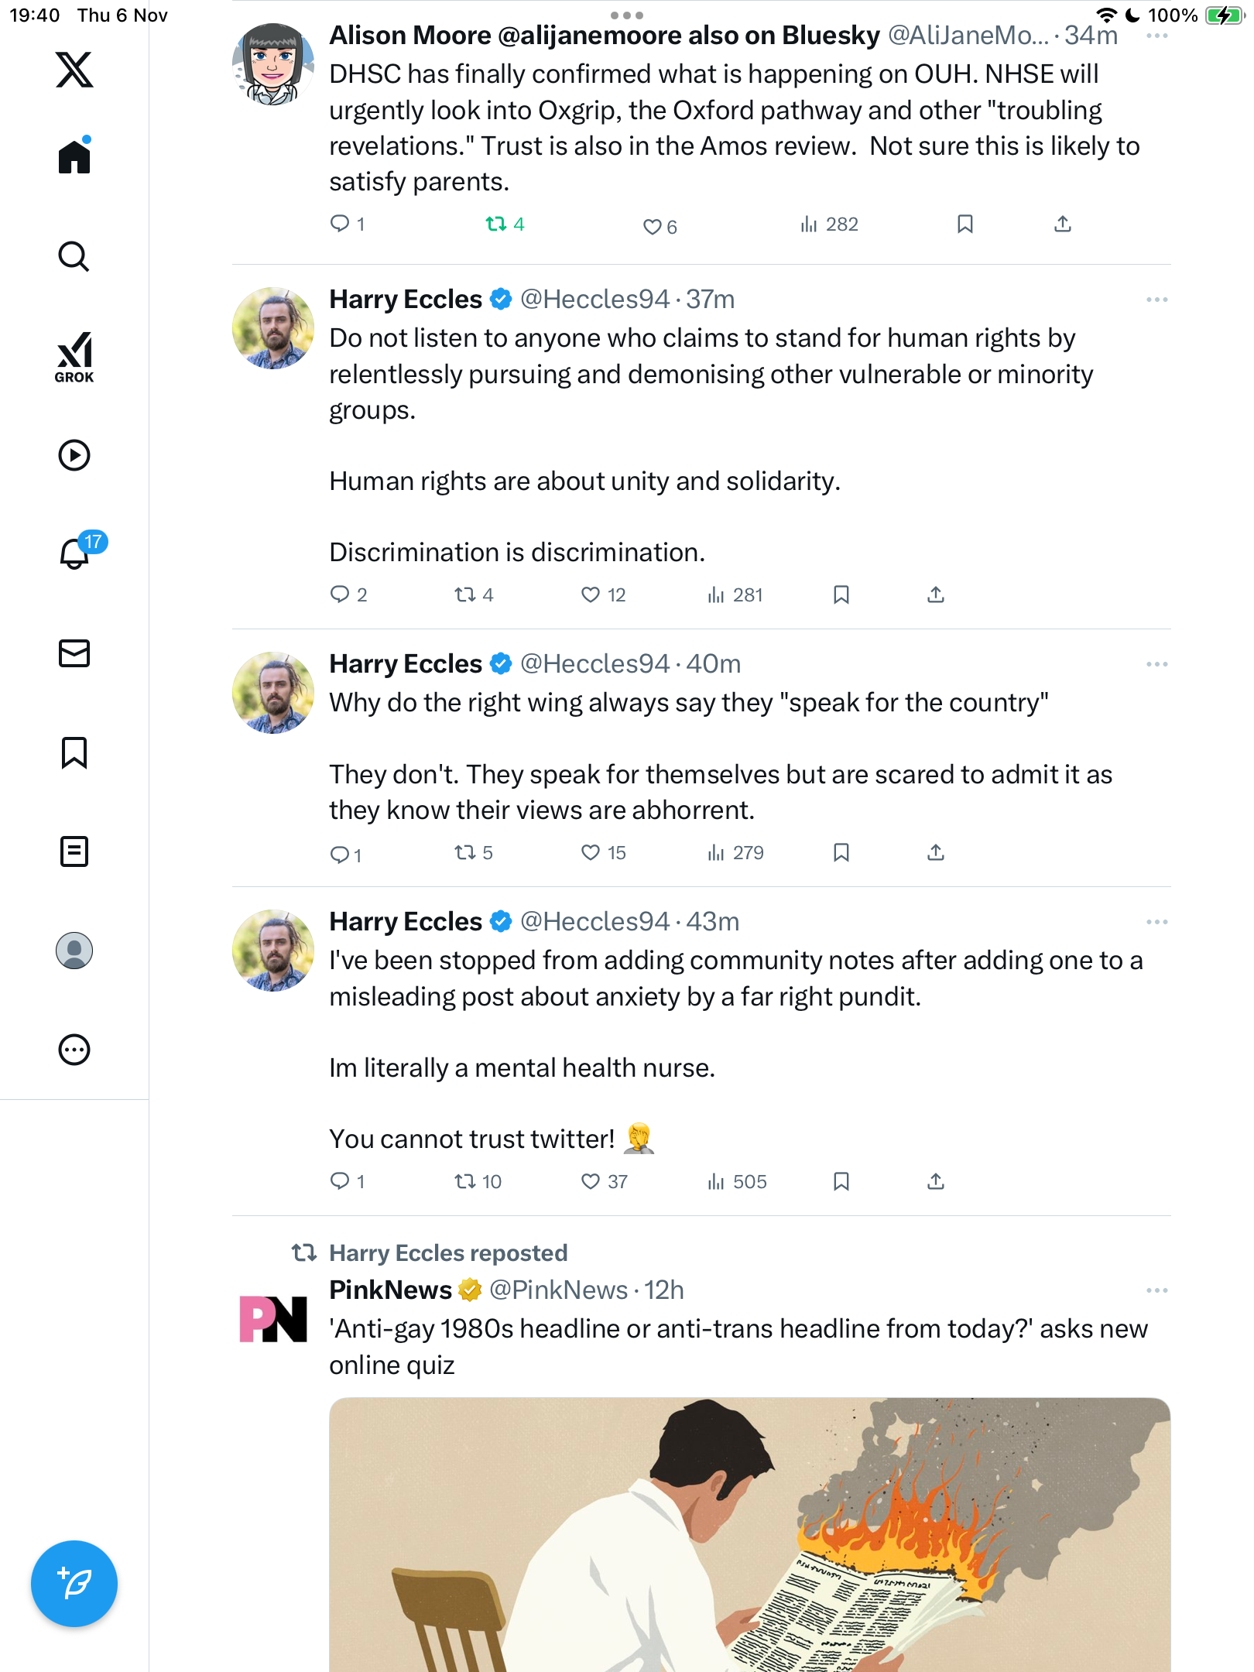Image resolution: width=1254 pixels, height=1672 pixels.
Task: Tap the compose post floating button
Action: (x=74, y=1584)
